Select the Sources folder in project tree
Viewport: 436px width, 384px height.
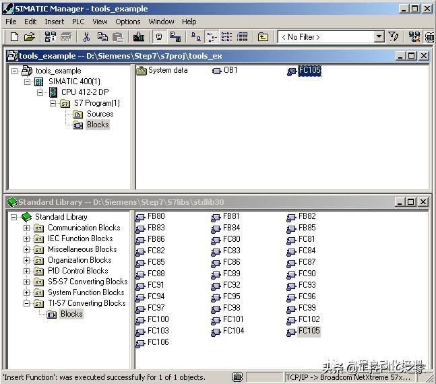click(99, 114)
